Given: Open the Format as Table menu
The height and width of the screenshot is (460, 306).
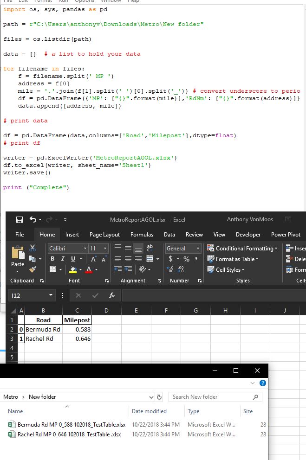Looking at the screenshot, I should coord(233,259).
